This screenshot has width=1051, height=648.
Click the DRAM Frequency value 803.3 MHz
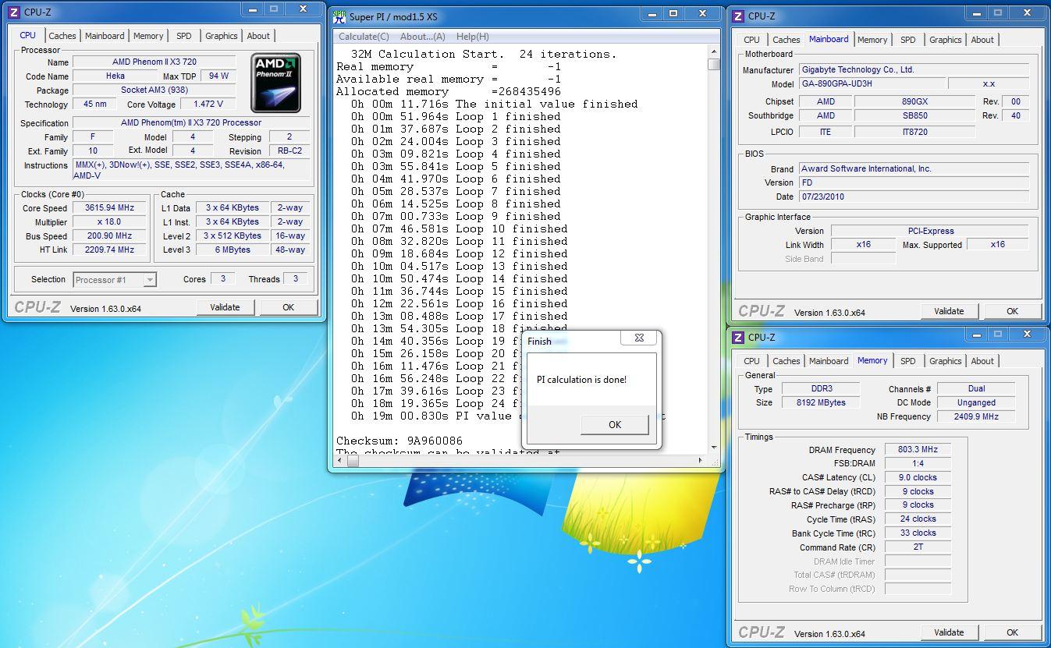[x=918, y=450]
